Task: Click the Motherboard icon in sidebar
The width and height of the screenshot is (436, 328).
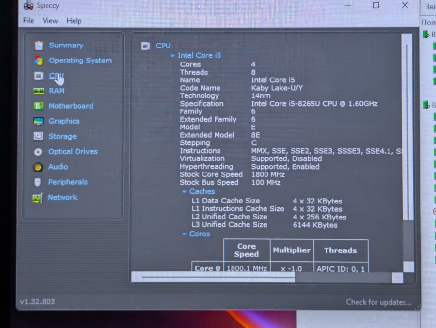Action: pos(39,106)
